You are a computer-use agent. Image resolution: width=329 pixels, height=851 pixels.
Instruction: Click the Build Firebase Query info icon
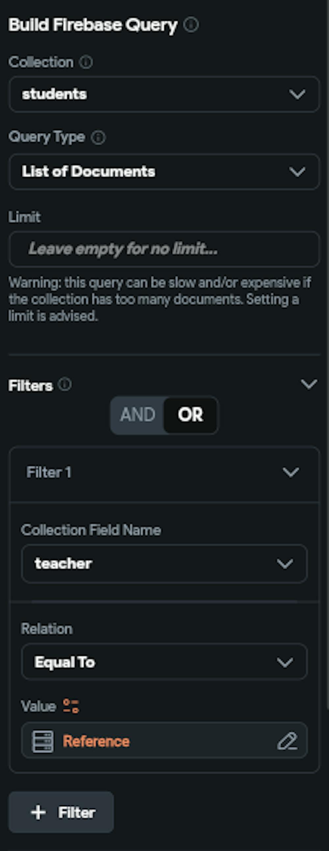pos(191,24)
